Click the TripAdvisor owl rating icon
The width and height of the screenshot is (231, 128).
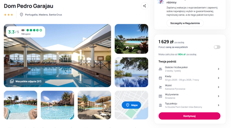23,30
